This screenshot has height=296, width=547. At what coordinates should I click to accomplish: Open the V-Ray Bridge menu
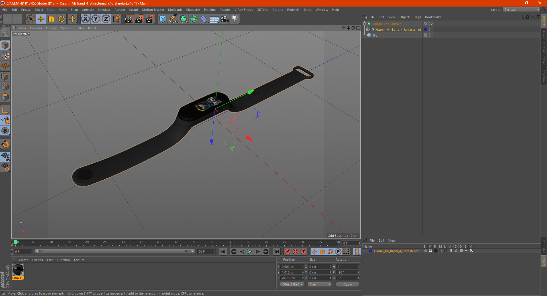click(244, 10)
